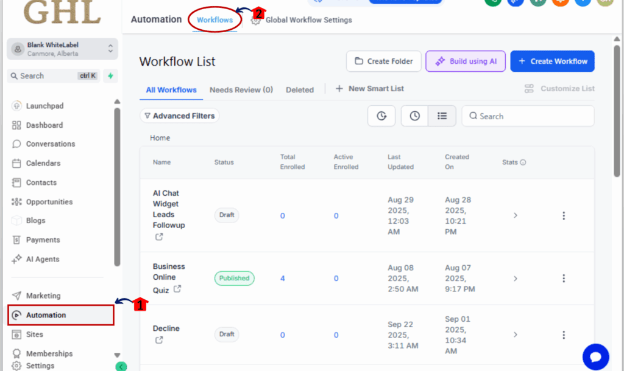Click the Create Workflow button
This screenshot has height=371, width=624.
tap(552, 61)
